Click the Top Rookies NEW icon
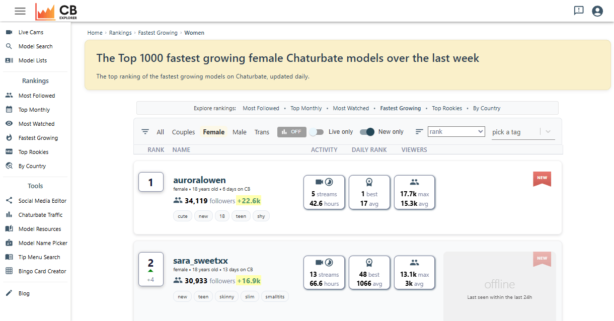614x321 pixels. 9,152
